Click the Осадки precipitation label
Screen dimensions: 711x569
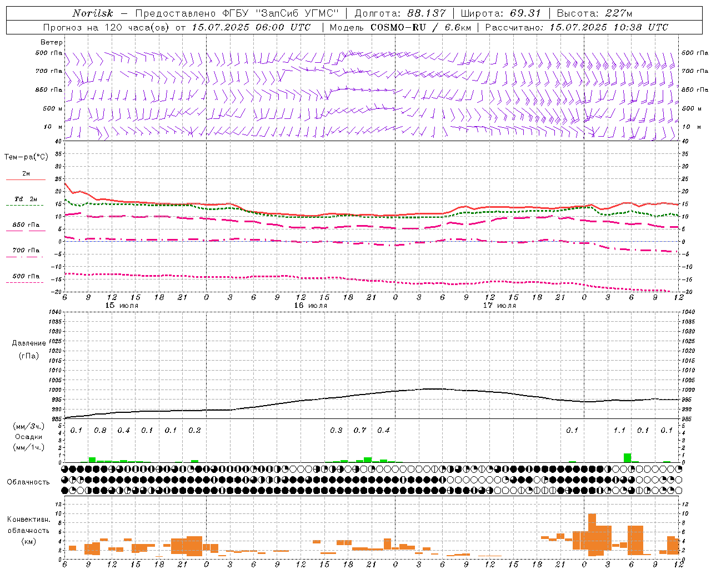(29, 437)
